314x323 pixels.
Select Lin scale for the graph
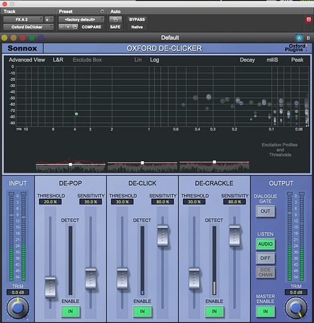coord(138,60)
